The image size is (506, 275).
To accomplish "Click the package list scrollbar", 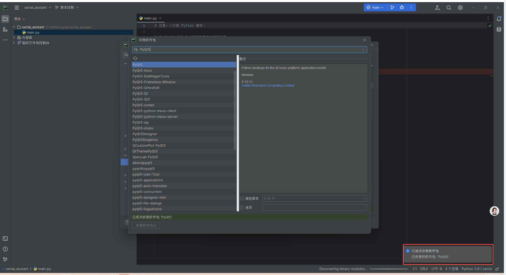I will point(235,110).
